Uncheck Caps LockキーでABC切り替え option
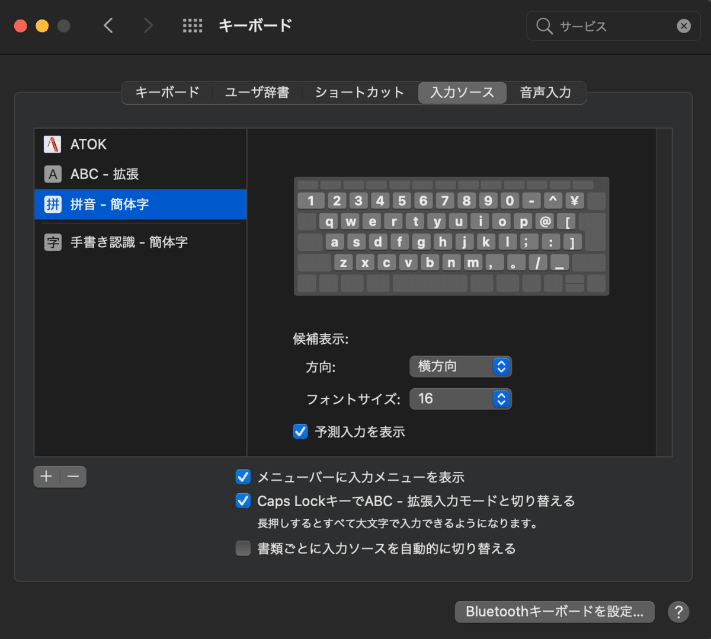 [243, 501]
